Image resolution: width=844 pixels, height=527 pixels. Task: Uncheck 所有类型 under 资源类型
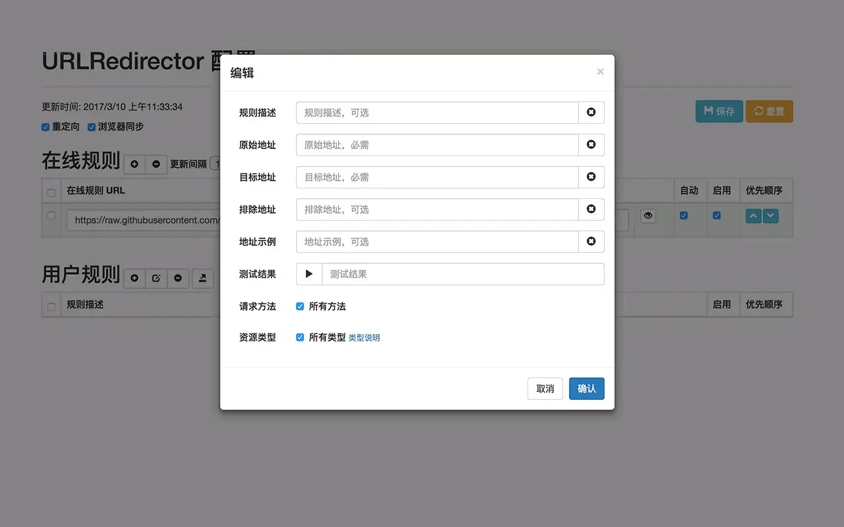point(300,337)
